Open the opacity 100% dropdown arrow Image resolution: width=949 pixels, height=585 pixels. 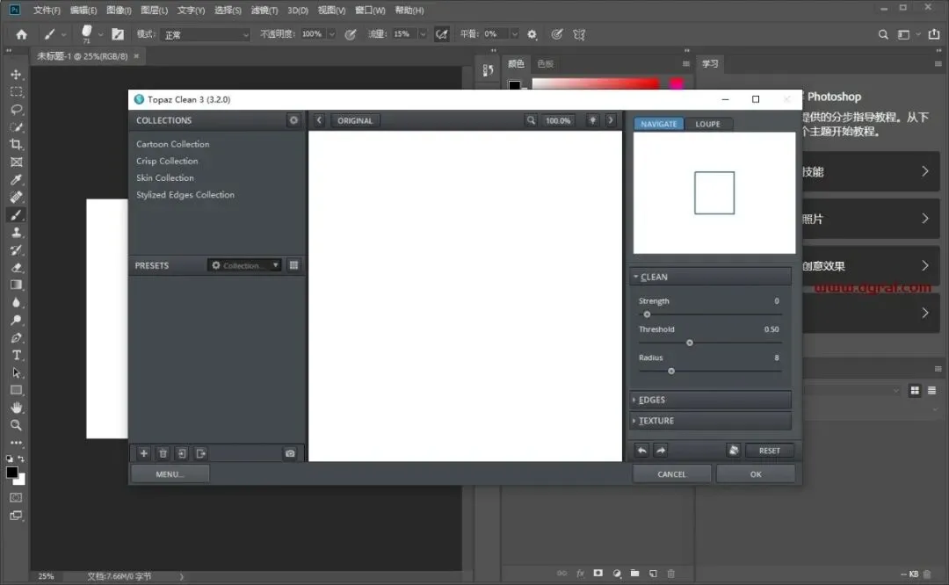331,34
